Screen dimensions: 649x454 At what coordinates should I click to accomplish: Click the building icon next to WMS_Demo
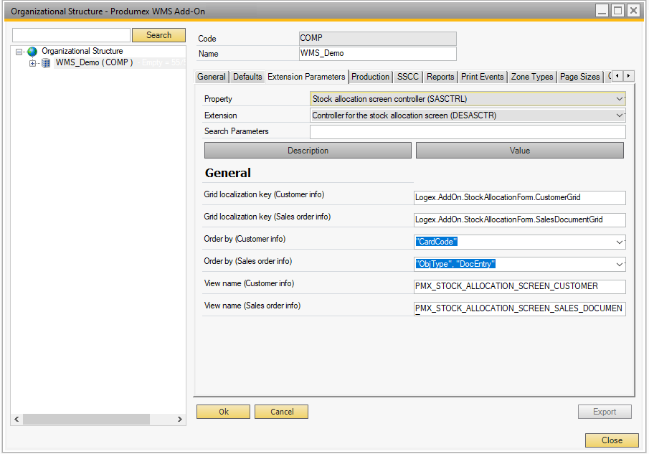tap(47, 63)
